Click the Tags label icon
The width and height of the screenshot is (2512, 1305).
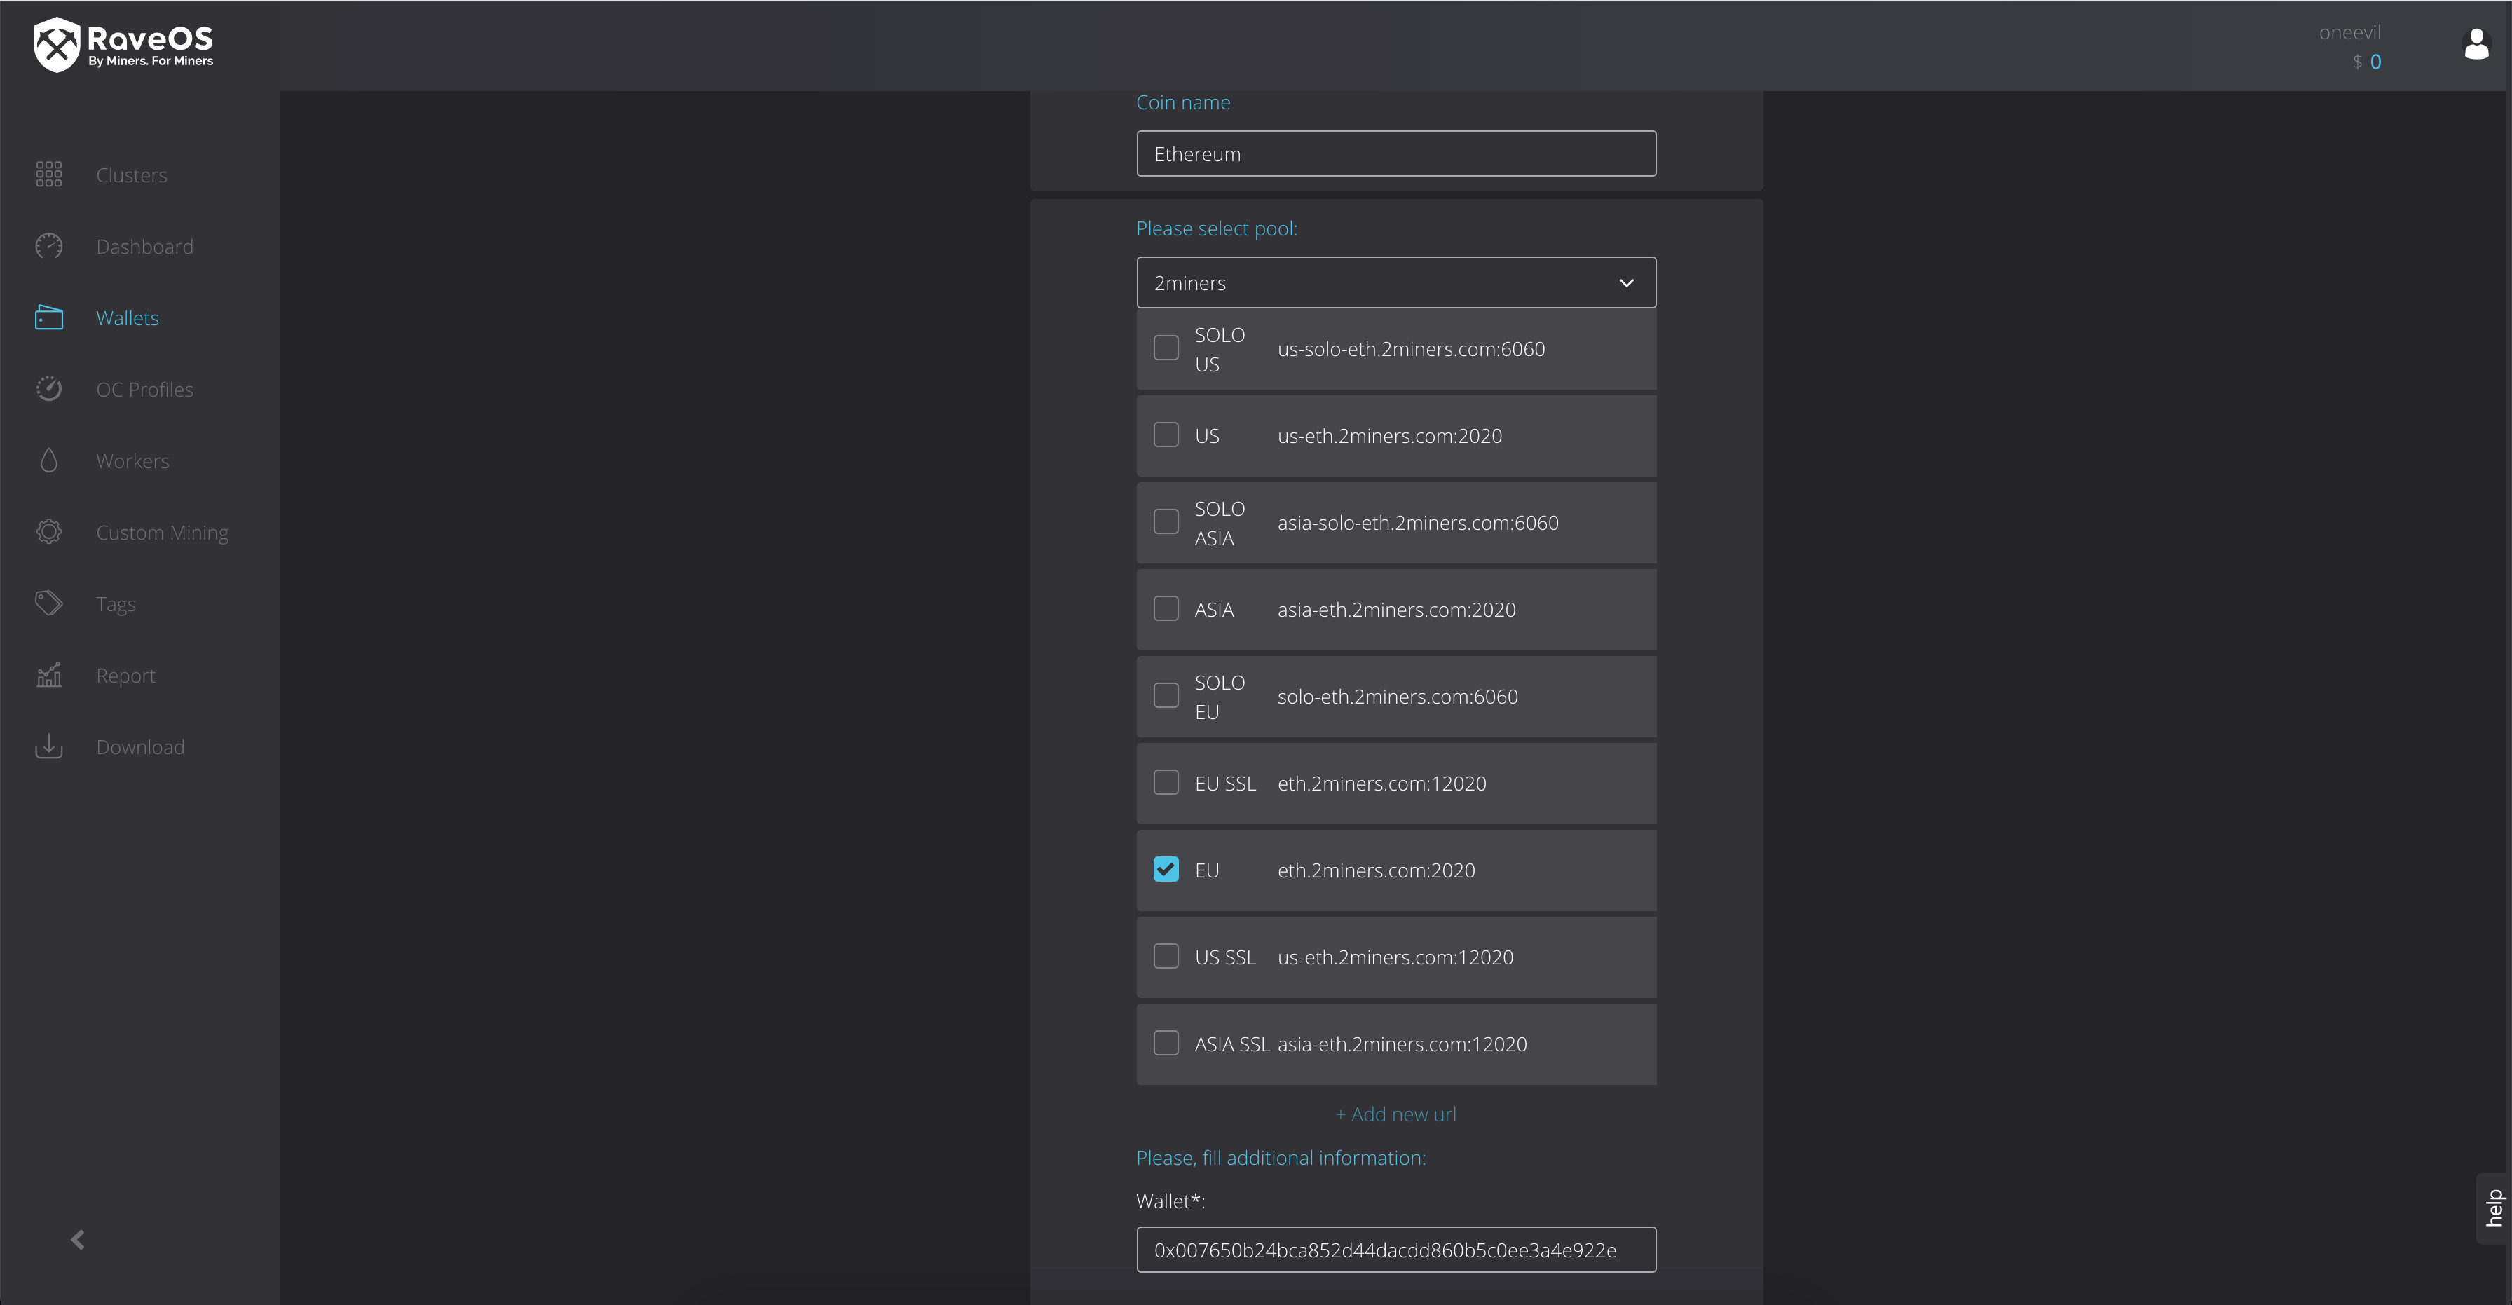pyautogui.click(x=49, y=603)
